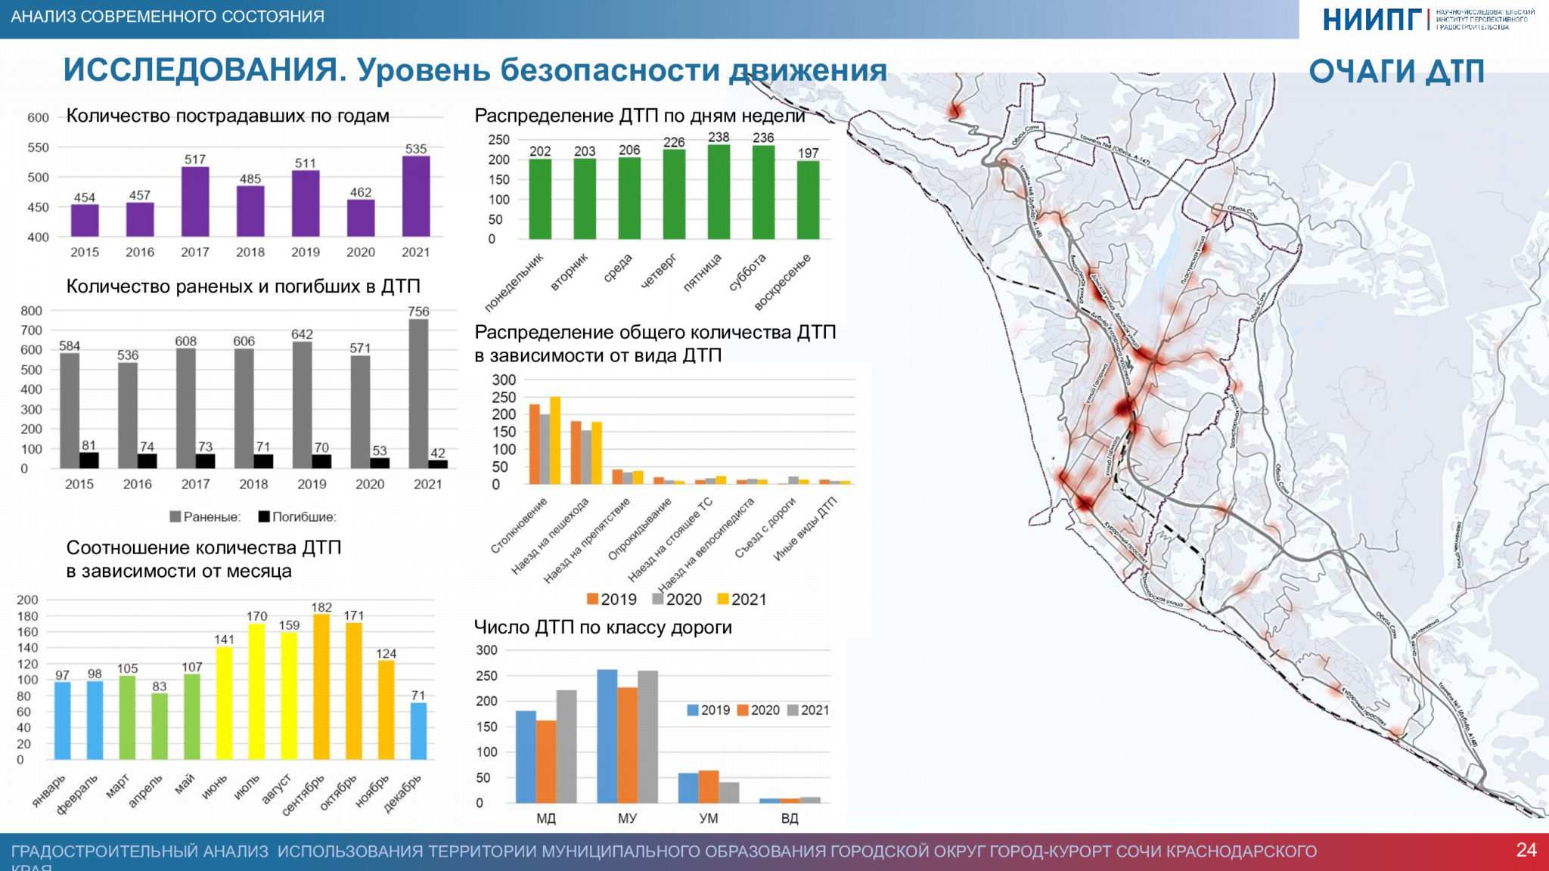The height and width of the screenshot is (871, 1549).
Task: Click value 454 above the 2015 bar
Action: pyautogui.click(x=85, y=197)
